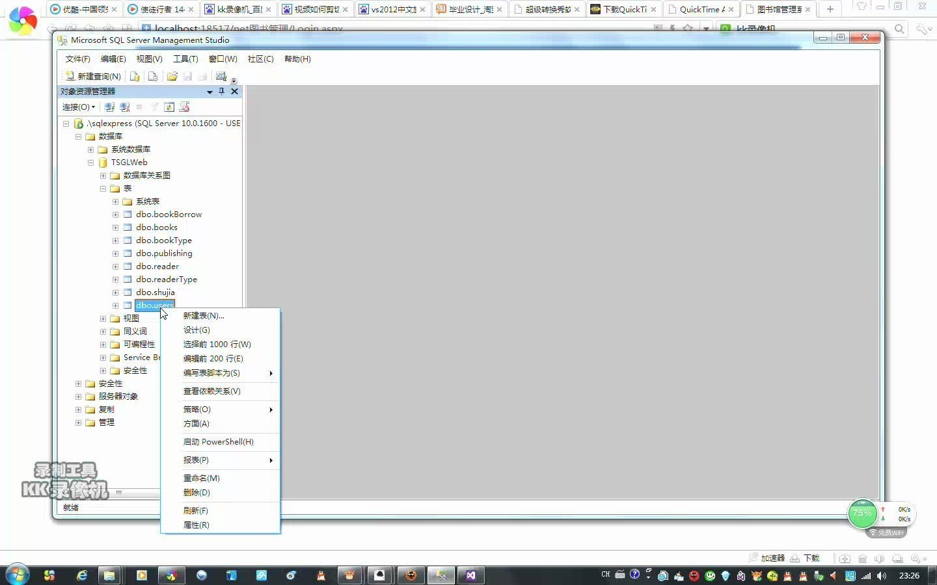Click the 75% download progress circle
Screen dimensions: 937x585
[862, 513]
